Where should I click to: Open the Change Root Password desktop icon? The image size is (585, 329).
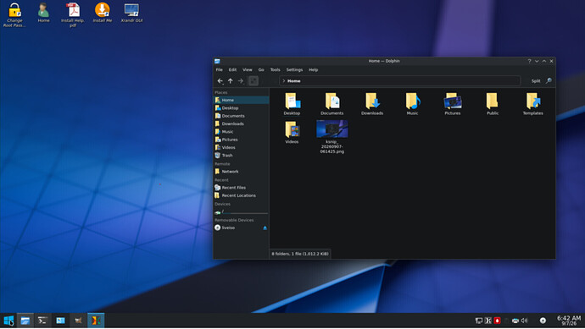[x=14, y=15]
